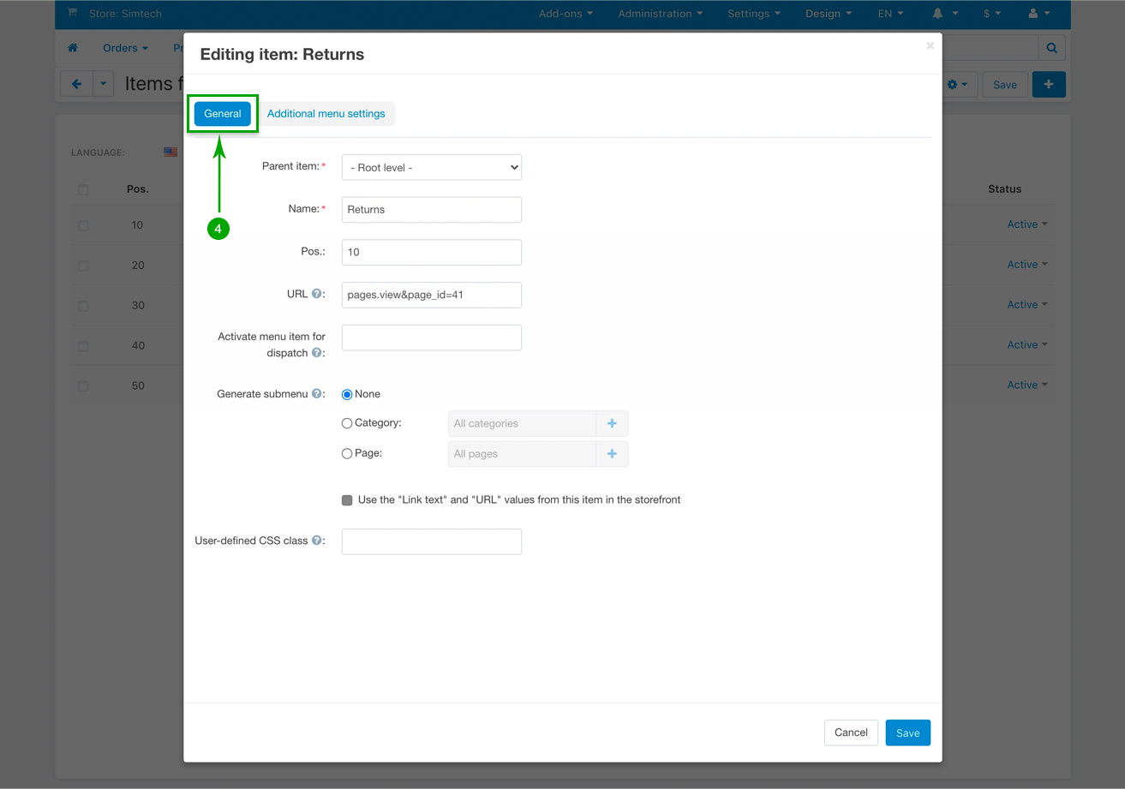
Task: Expand the Administration menu
Action: [660, 14]
